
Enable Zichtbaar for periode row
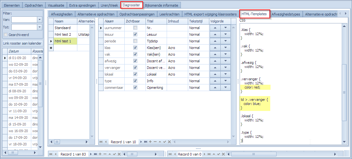(135, 41)
